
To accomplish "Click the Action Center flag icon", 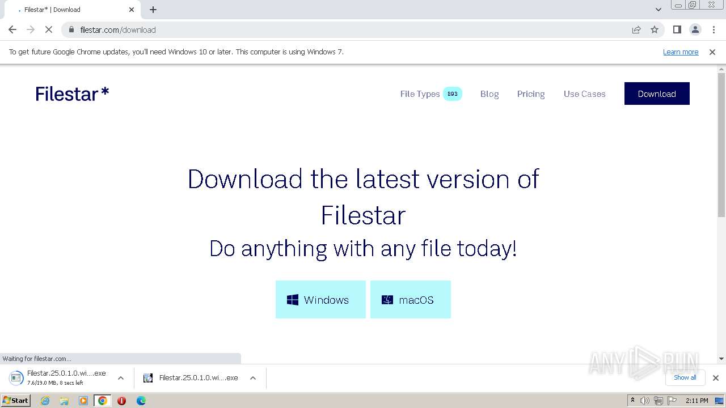I will [x=671, y=401].
